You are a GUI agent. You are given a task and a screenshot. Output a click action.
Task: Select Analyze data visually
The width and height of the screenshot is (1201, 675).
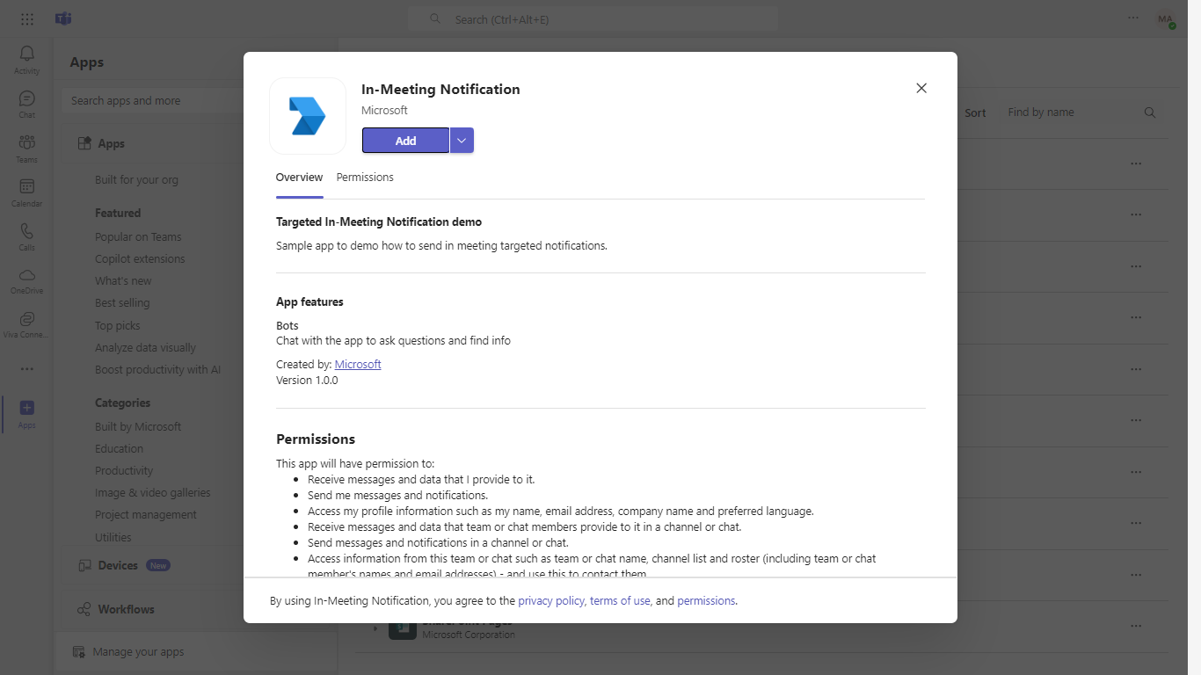146,348
